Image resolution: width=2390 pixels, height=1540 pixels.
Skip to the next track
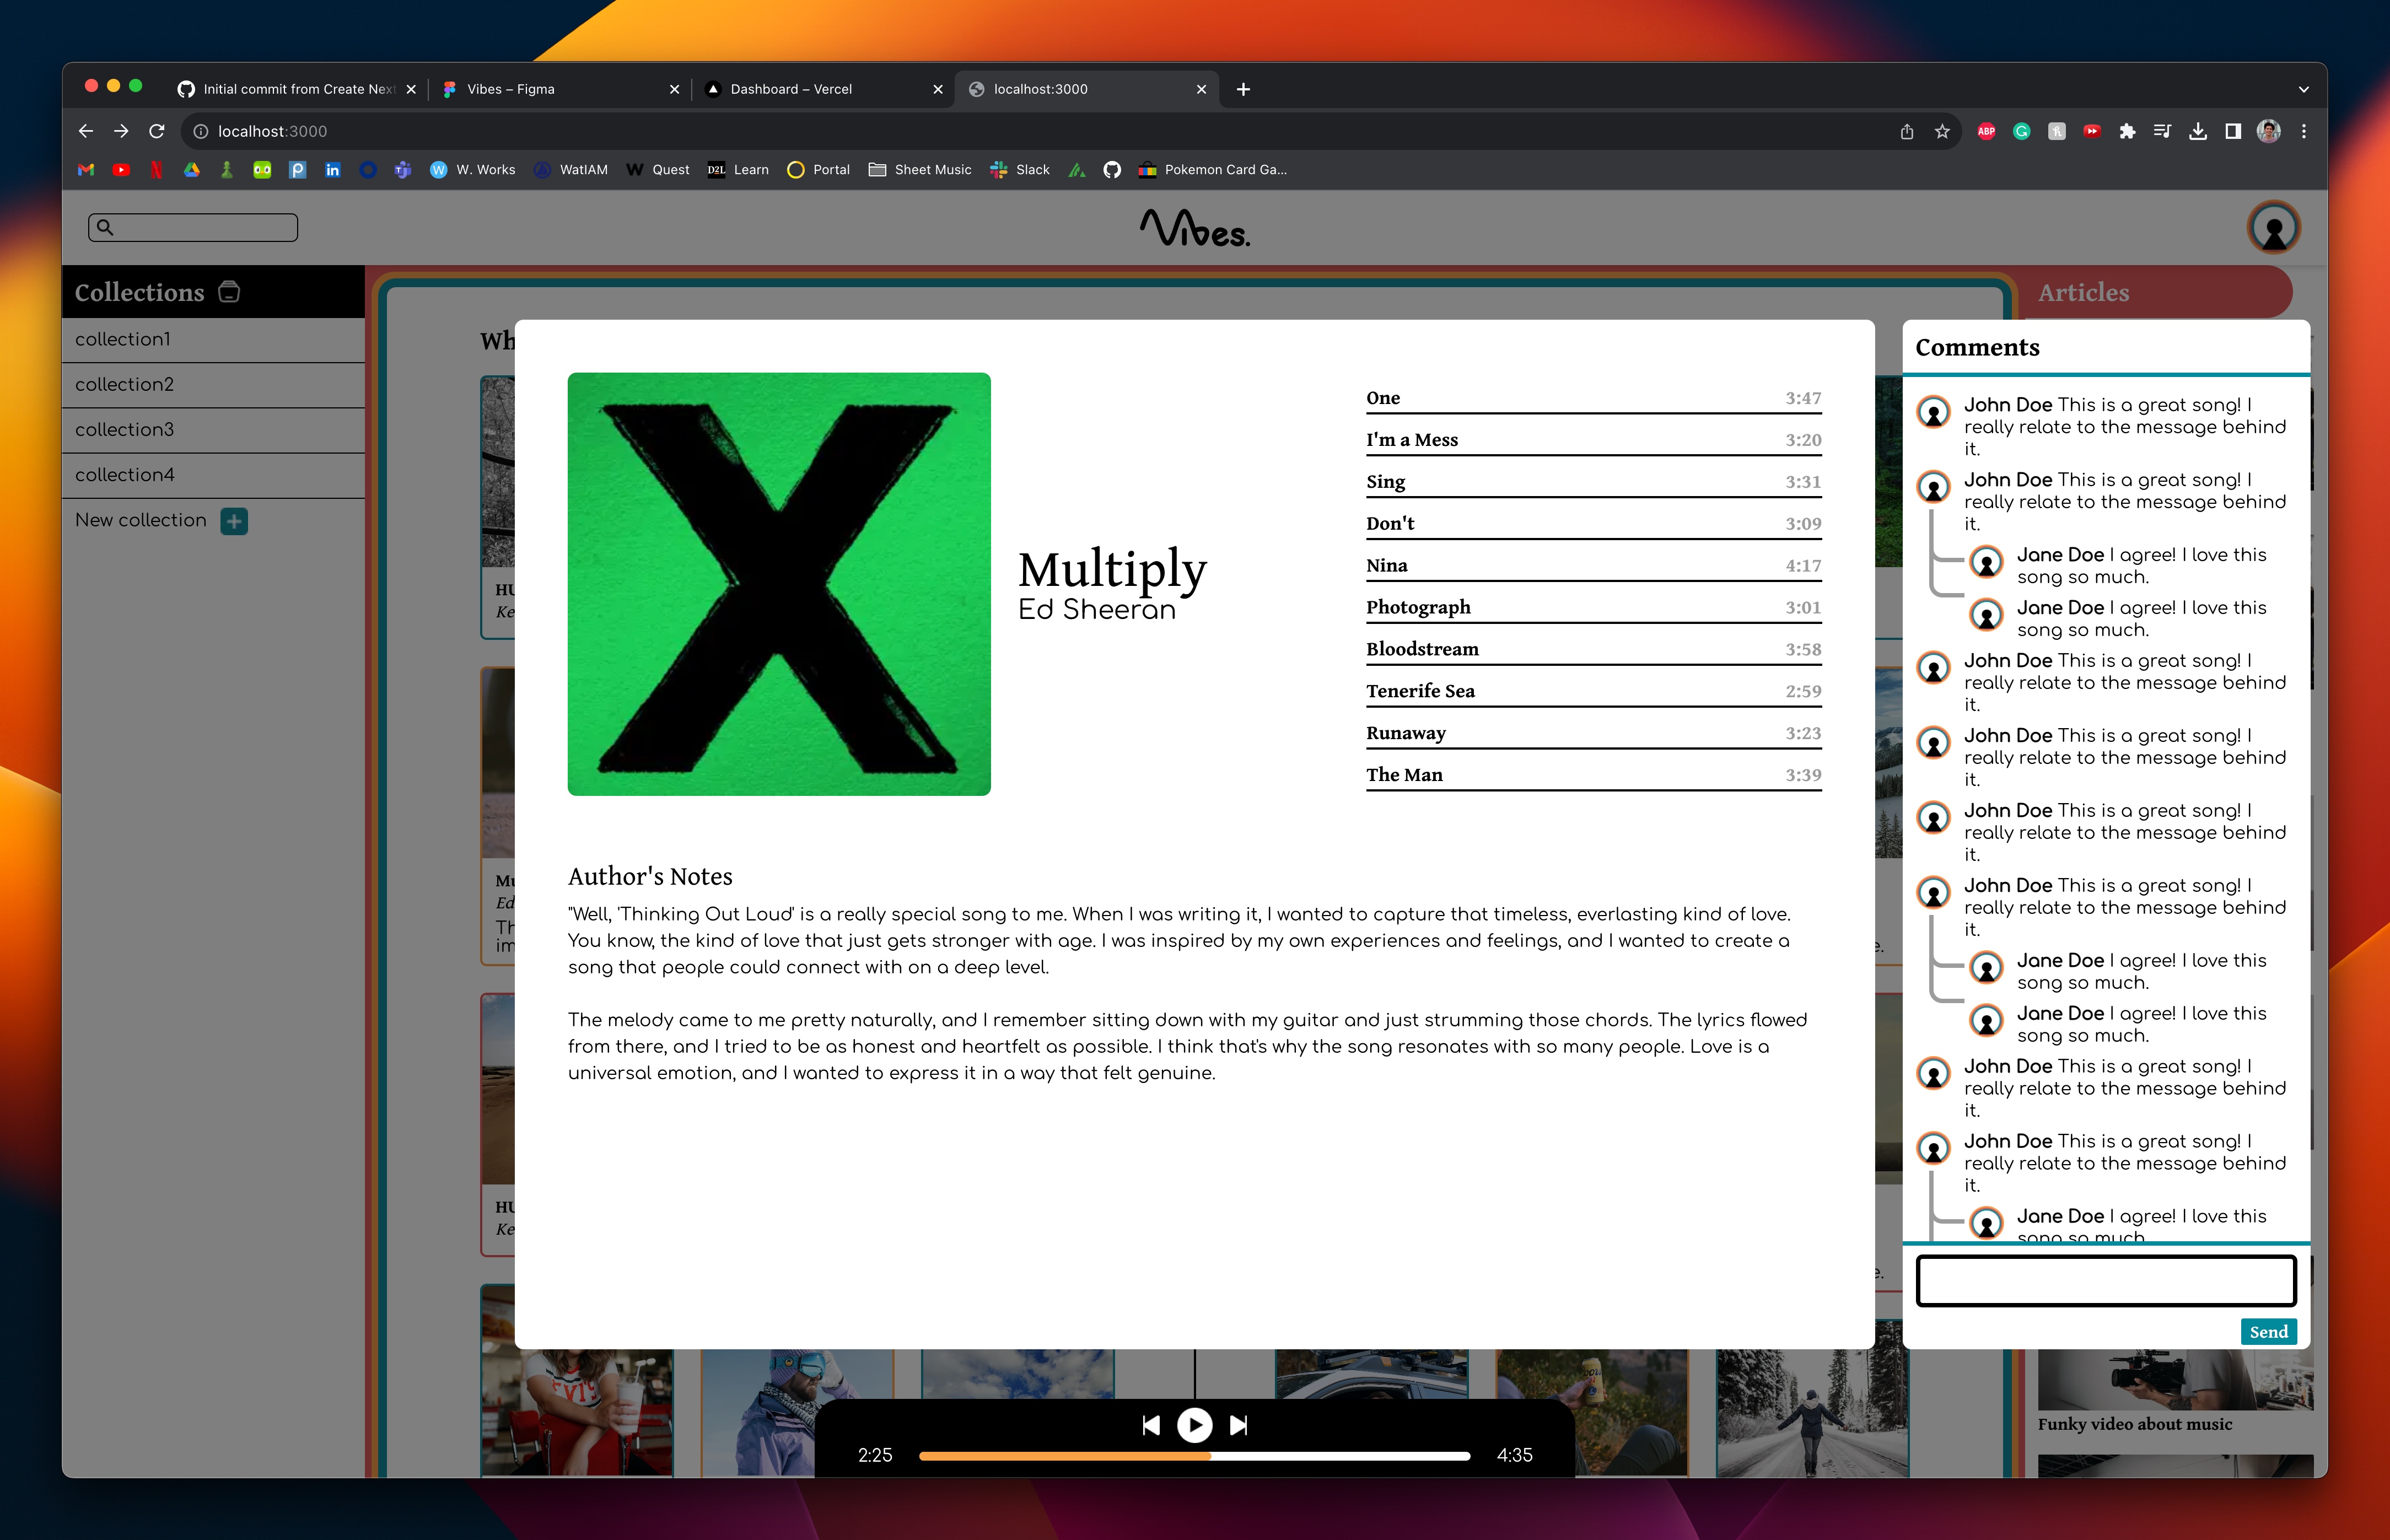pos(1238,1424)
